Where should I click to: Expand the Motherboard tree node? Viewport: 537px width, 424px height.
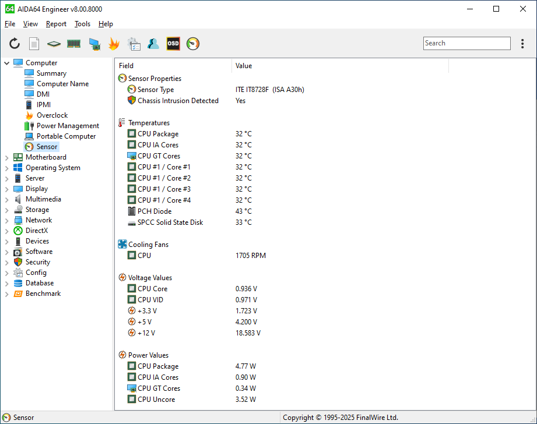(6, 157)
